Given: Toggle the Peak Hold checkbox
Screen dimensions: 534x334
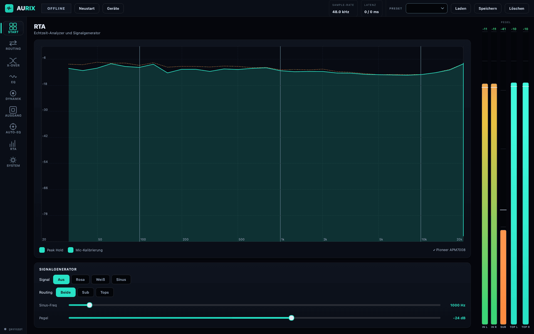Looking at the screenshot, I should (42, 250).
